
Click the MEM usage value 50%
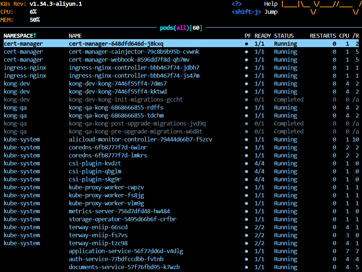click(35, 20)
